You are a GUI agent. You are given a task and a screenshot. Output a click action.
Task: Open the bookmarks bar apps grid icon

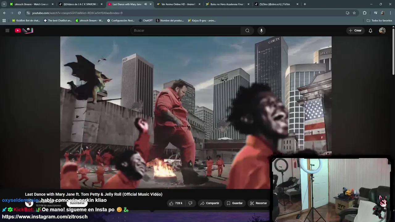pos(4,21)
